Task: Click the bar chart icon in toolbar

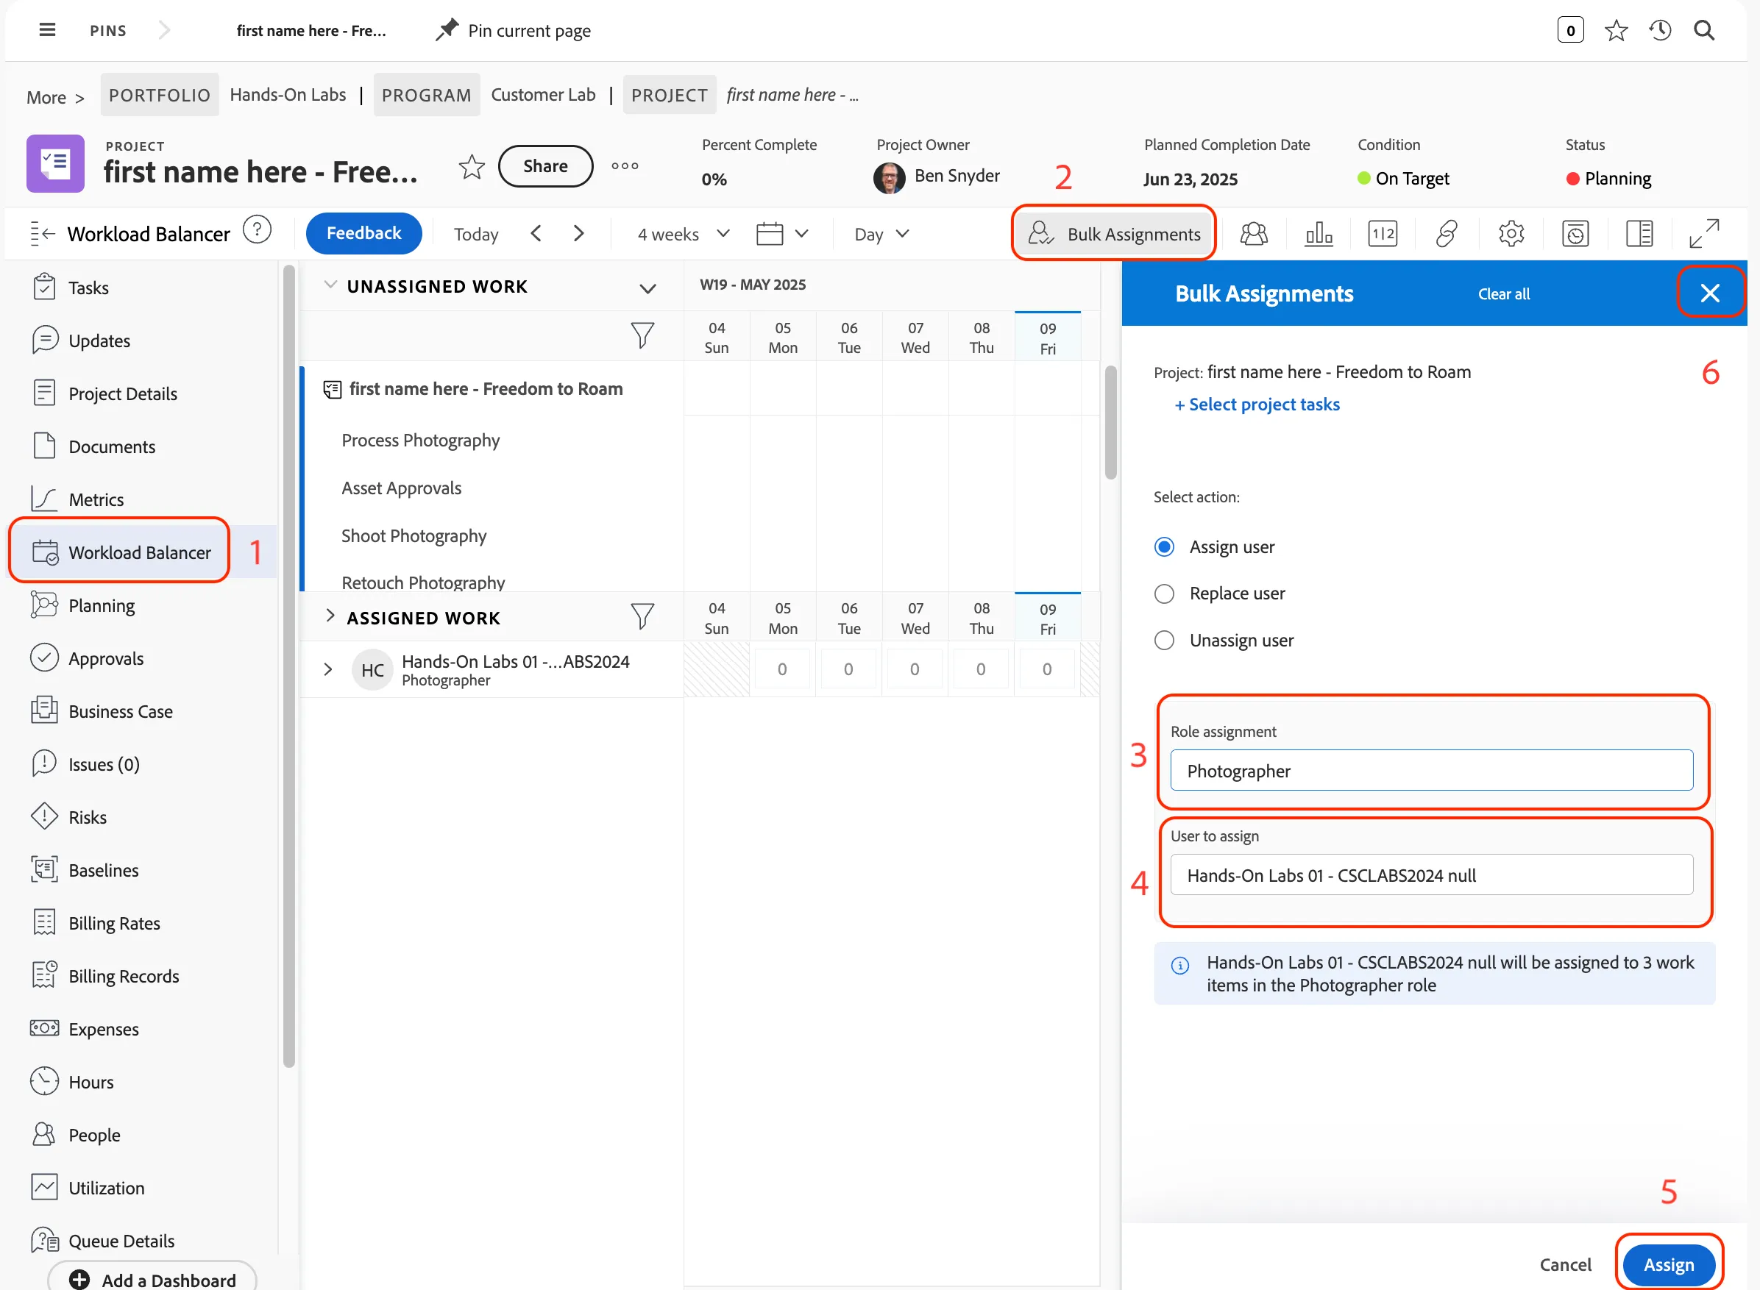Action: coord(1318,233)
